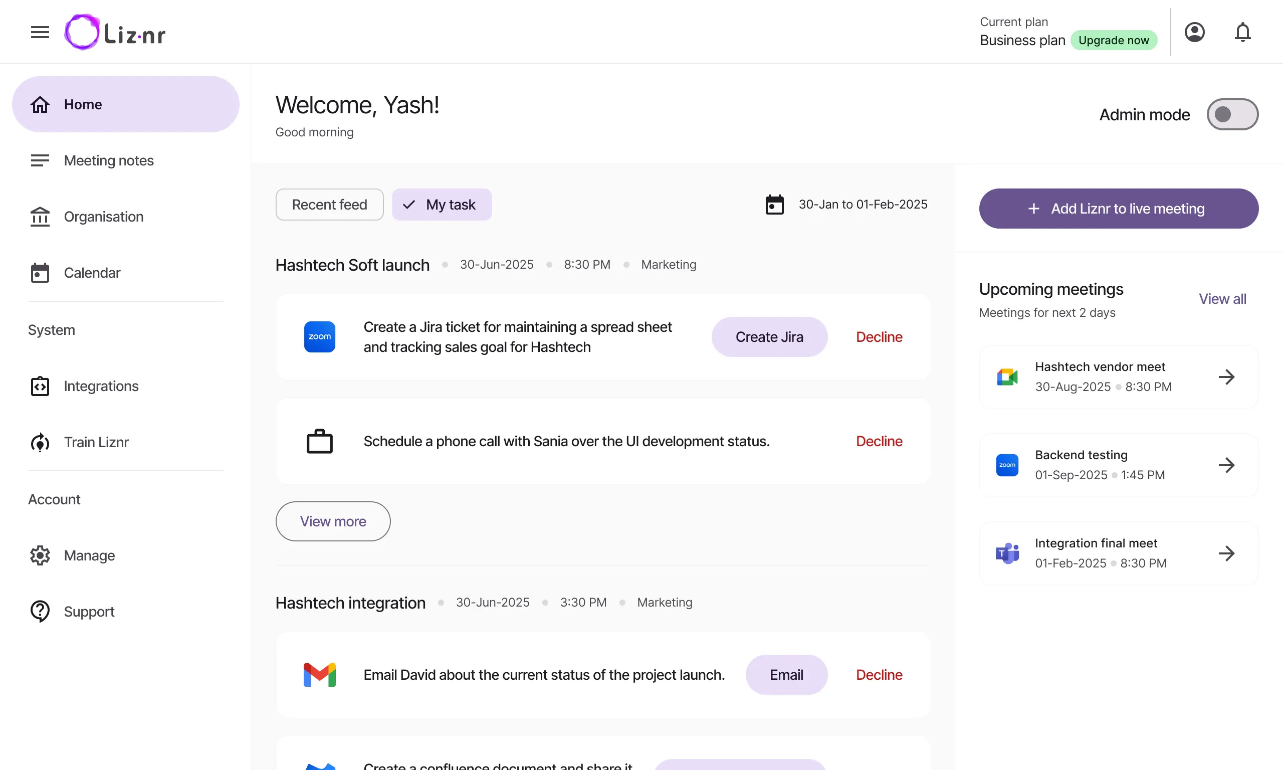Click Teams icon for Integration final meet
Viewport: 1283px width, 770px height.
[1007, 553]
